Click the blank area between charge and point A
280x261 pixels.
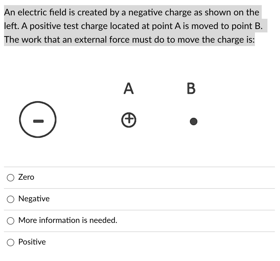86,119
